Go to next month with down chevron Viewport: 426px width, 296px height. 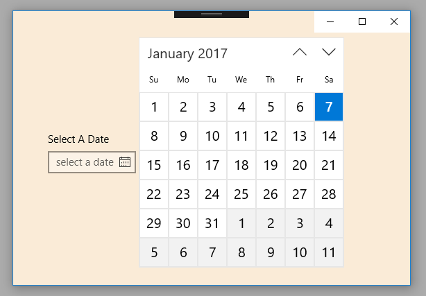tap(329, 53)
